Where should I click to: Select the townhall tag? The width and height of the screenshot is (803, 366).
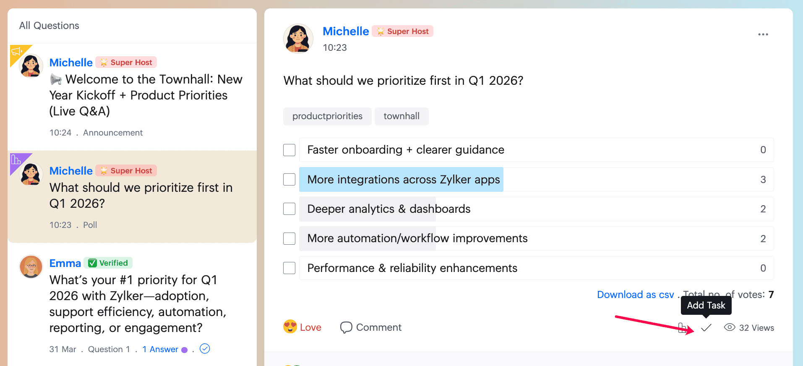point(401,116)
